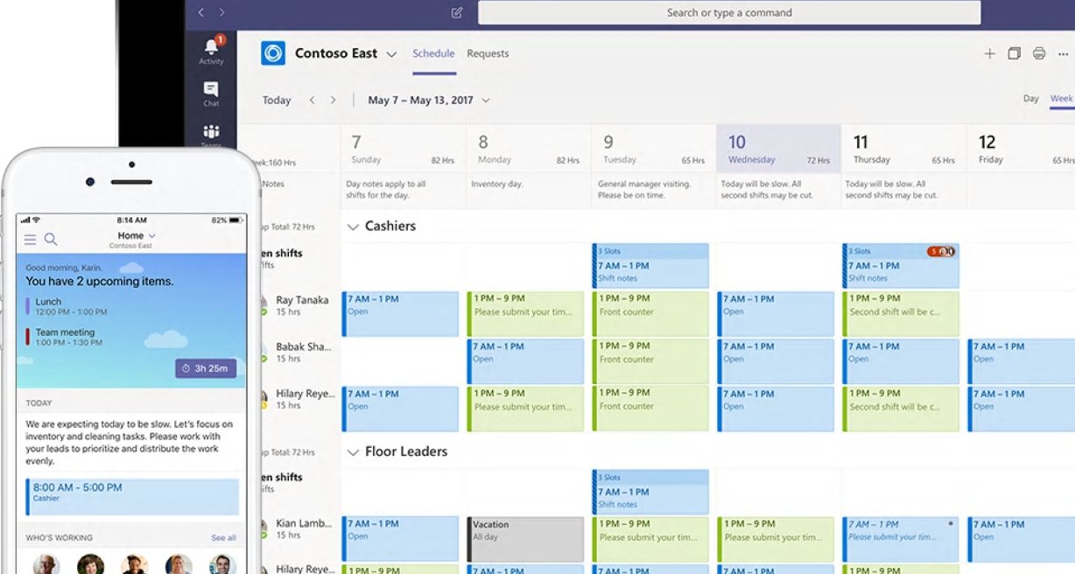Screen dimensions: 1075x574
Task: Click the See all link on phone
Action: [223, 537]
